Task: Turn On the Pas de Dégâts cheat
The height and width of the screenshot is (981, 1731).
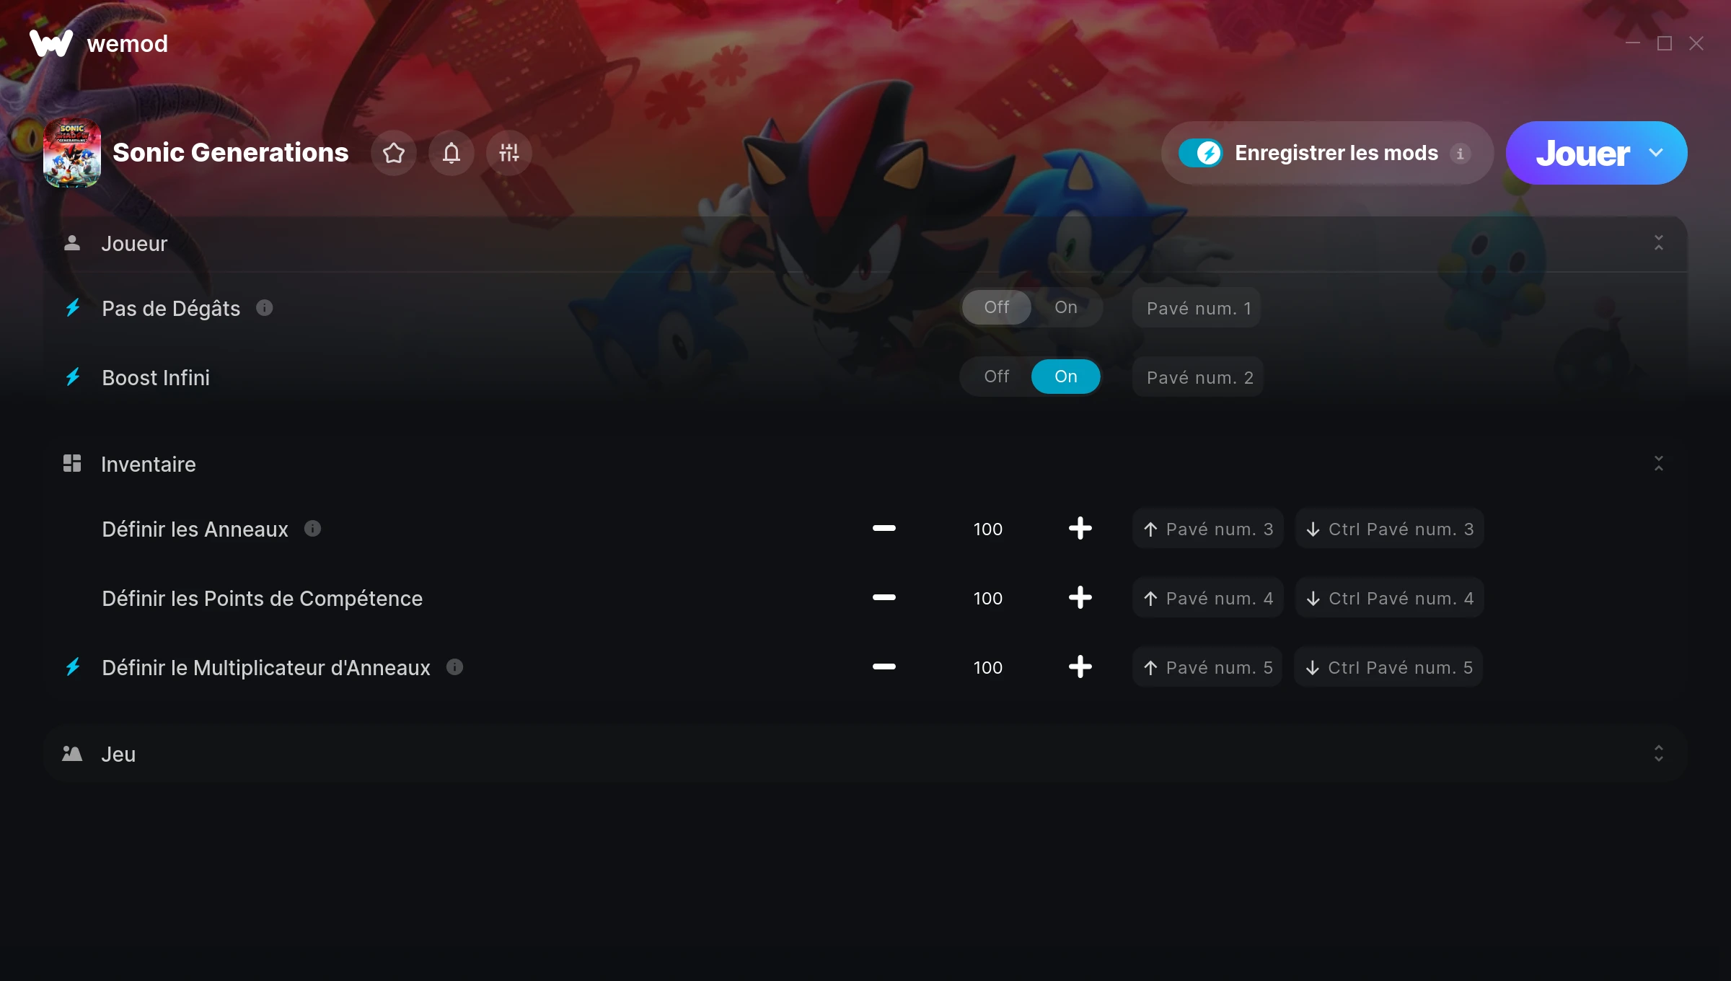Action: tap(1066, 307)
